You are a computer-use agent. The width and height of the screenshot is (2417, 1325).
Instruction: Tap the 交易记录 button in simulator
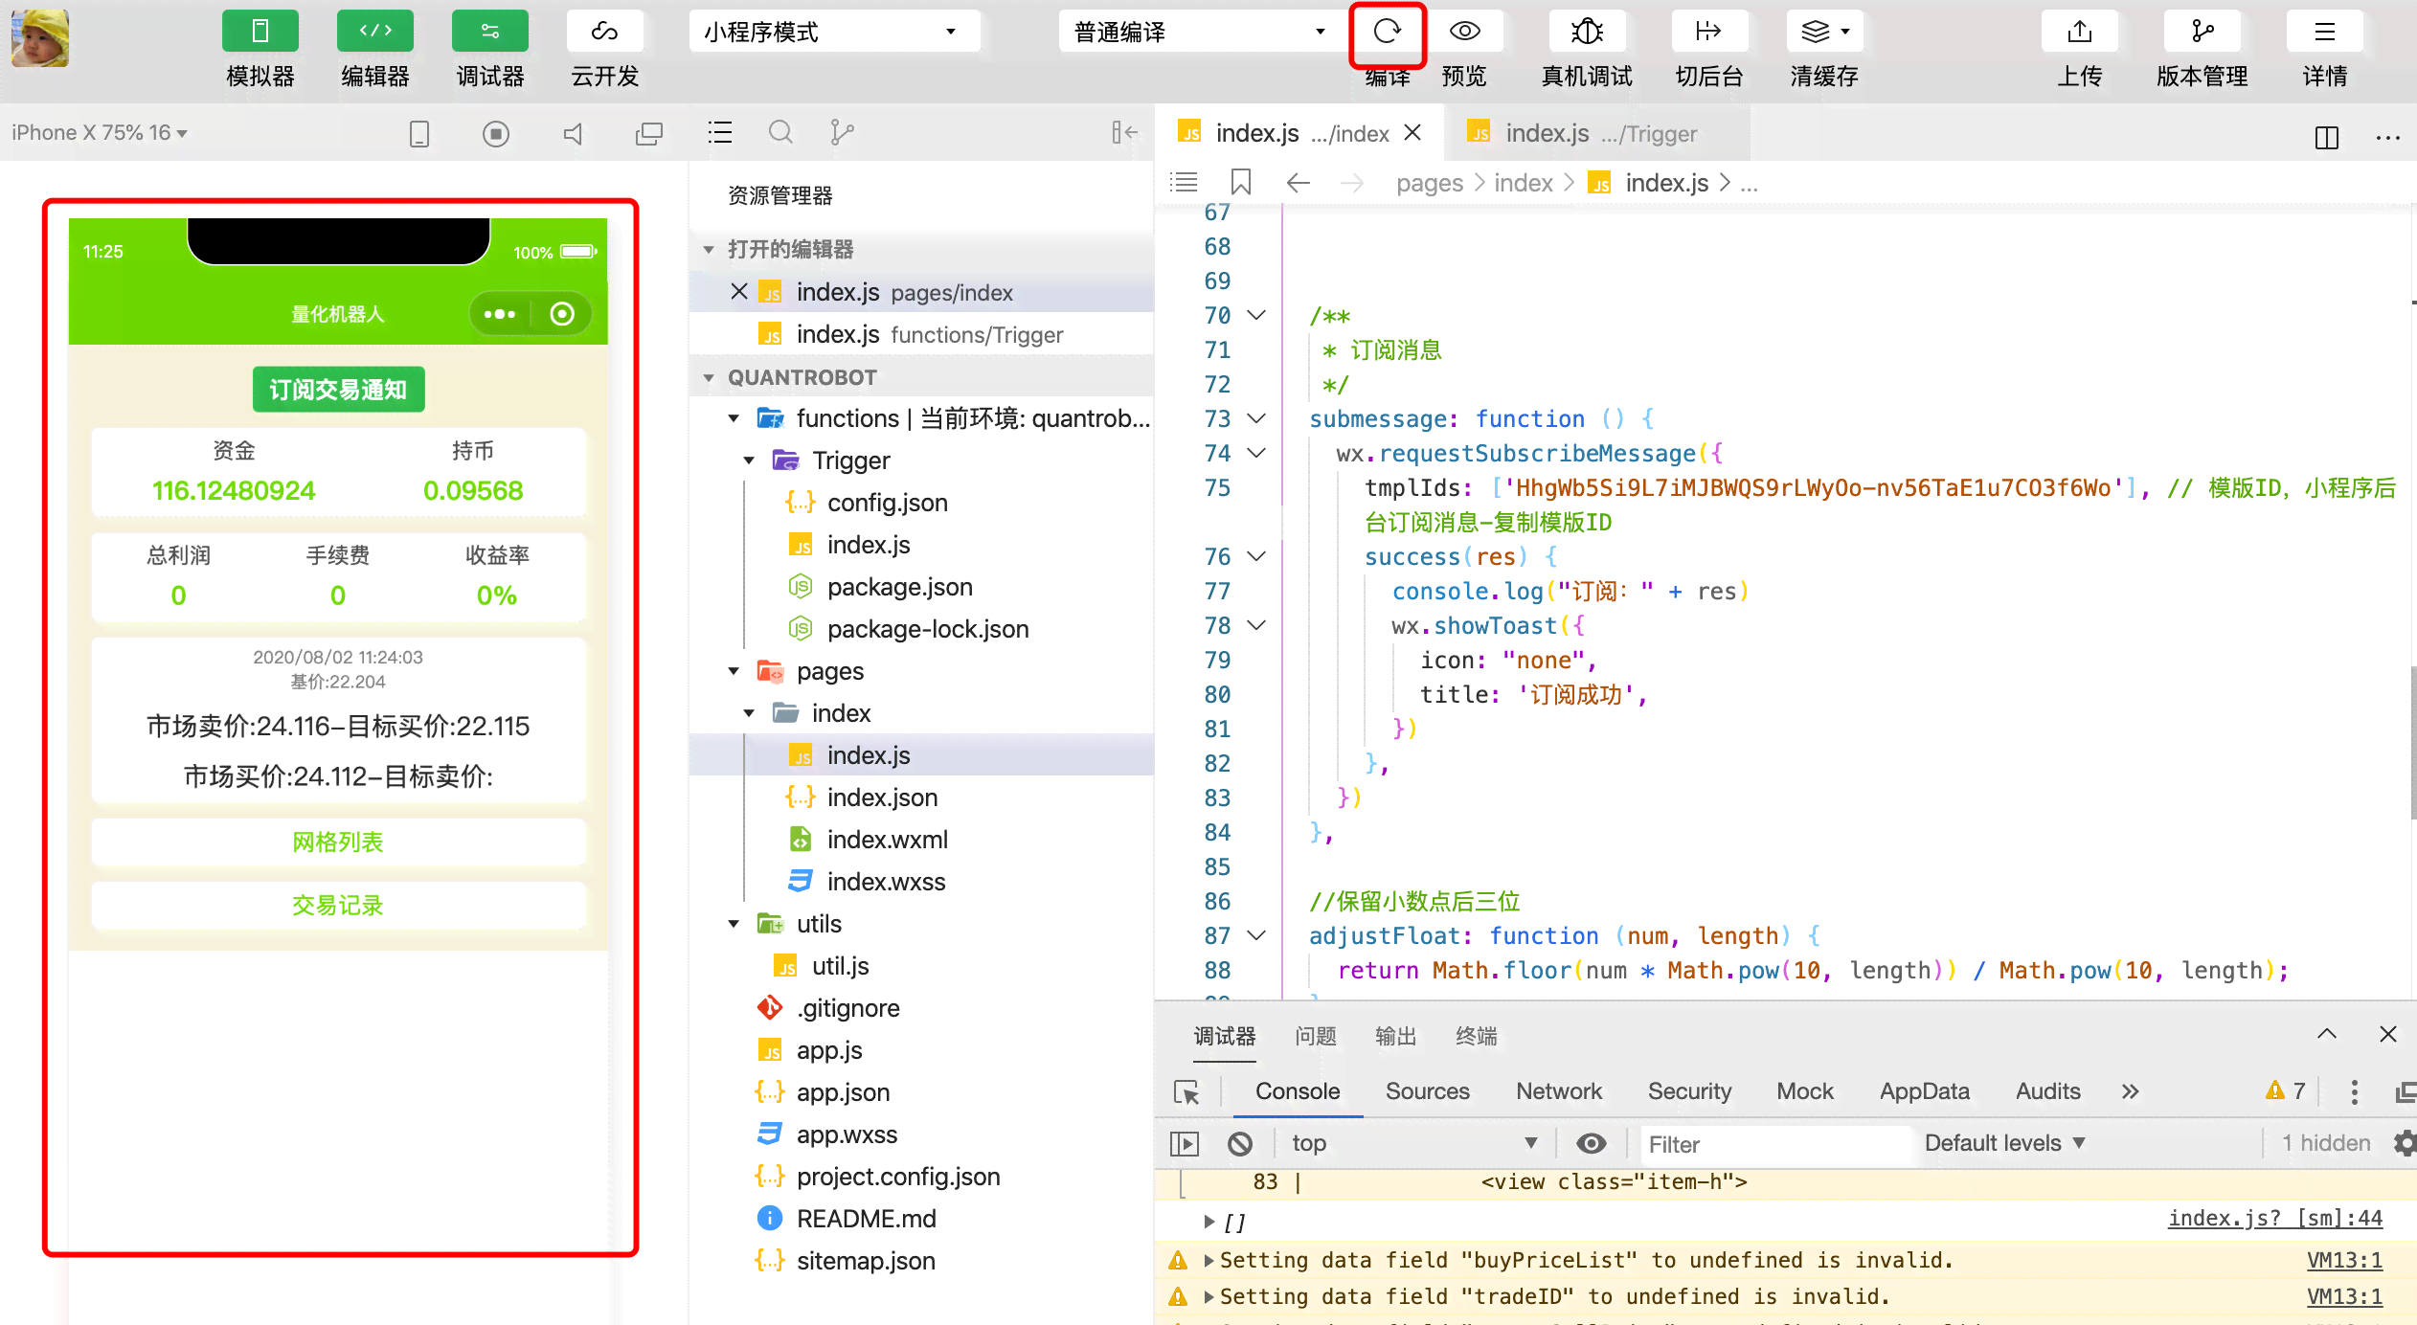click(338, 905)
